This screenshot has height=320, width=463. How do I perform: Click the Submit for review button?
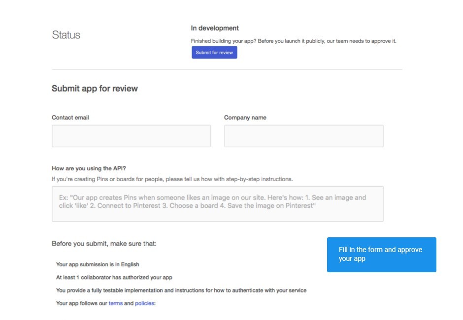(x=214, y=52)
